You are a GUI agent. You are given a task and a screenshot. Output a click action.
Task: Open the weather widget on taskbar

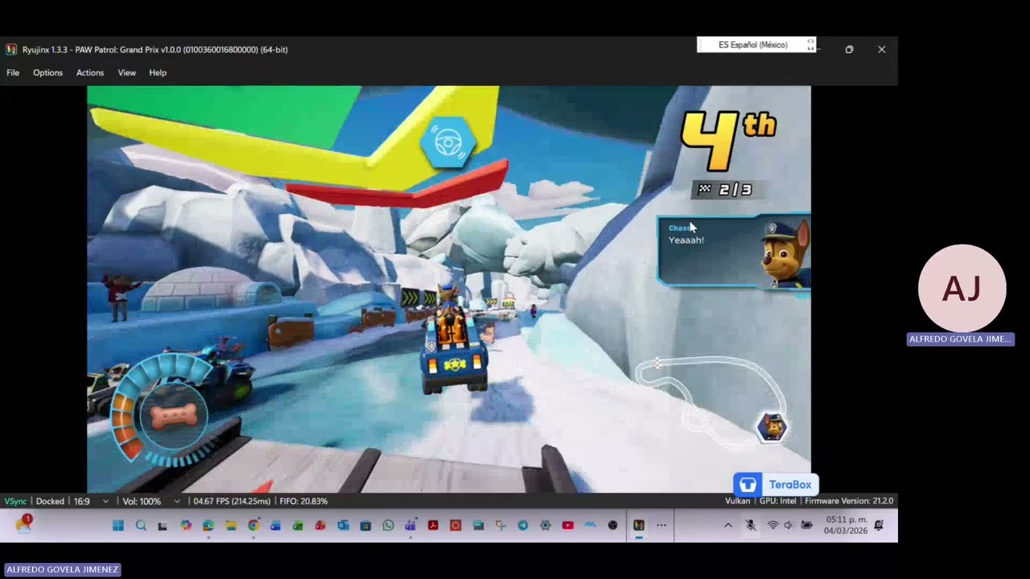[24, 524]
